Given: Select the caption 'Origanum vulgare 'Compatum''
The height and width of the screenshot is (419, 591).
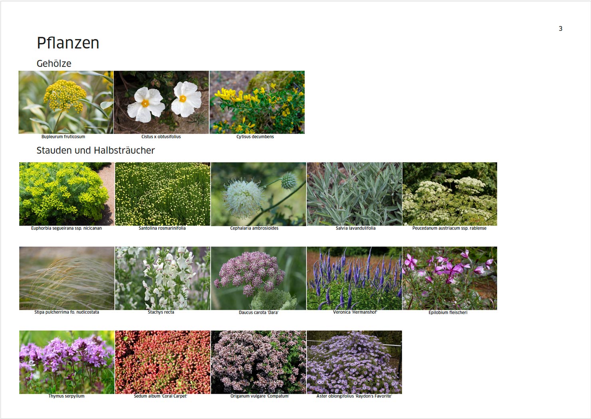Looking at the screenshot, I should [260, 396].
